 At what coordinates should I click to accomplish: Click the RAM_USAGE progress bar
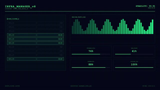(x=134, y=54)
